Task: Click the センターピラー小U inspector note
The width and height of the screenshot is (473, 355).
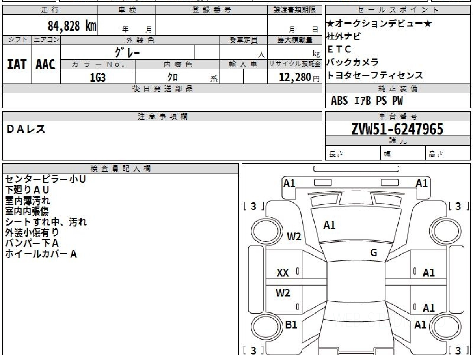Action: [45, 179]
